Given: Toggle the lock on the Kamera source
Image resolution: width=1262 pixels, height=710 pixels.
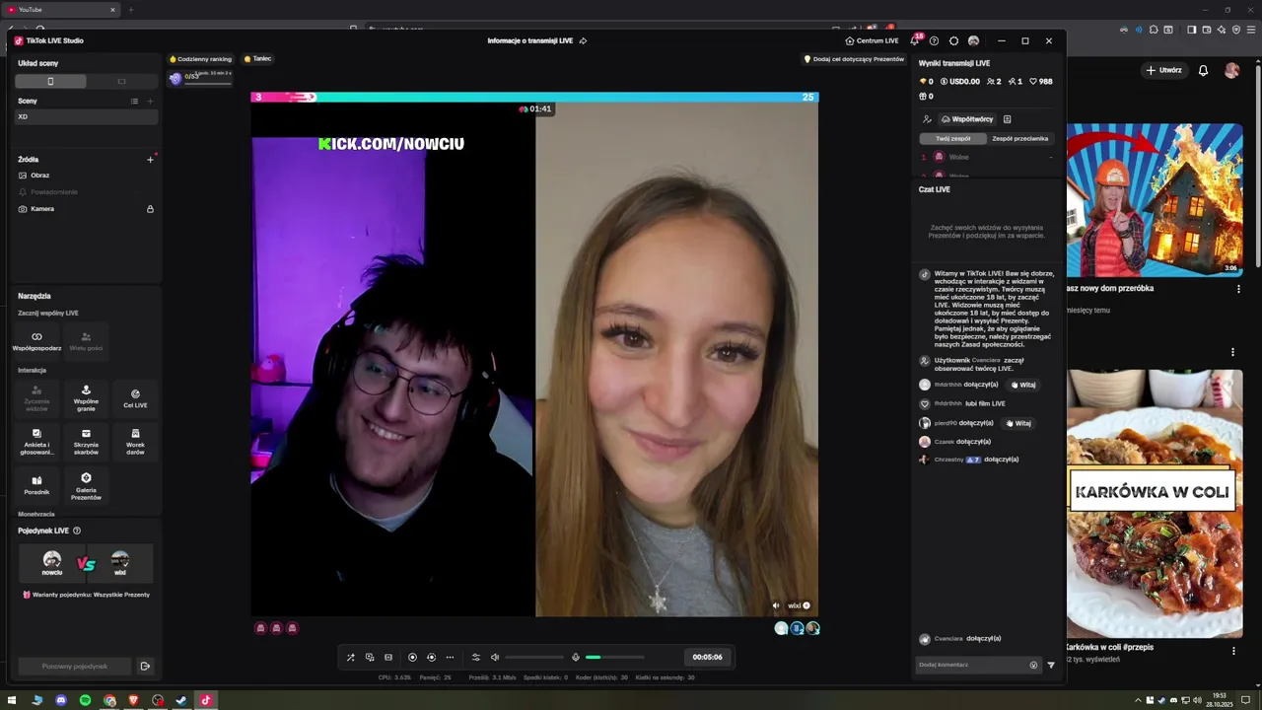Looking at the screenshot, I should (x=150, y=209).
